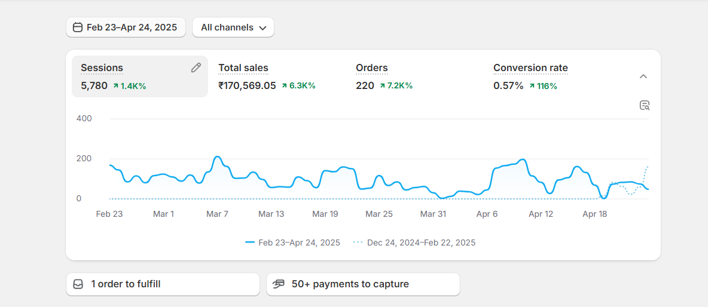The width and height of the screenshot is (708, 307).
Task: Click the payment icon beside payments to capture
Action: (x=279, y=284)
